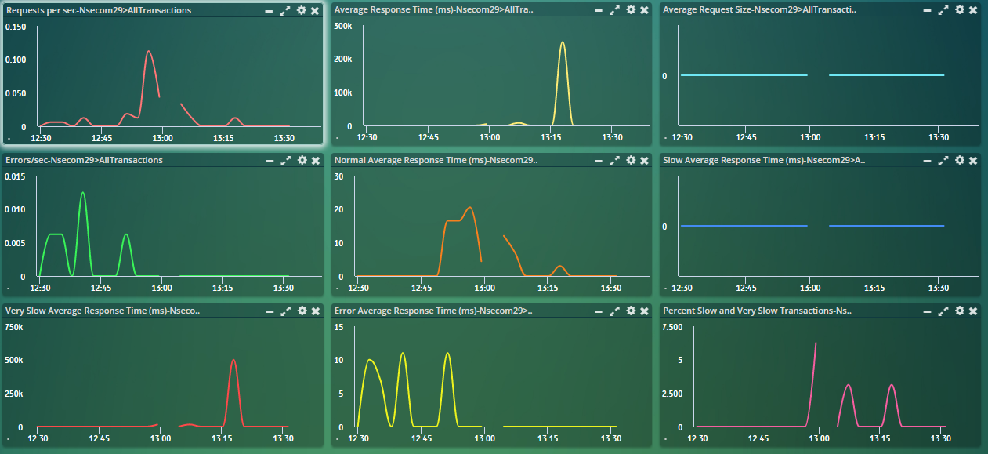Expand the Very Slow Average Response Time panel
Screen dimensions: 988x454
click(286, 311)
